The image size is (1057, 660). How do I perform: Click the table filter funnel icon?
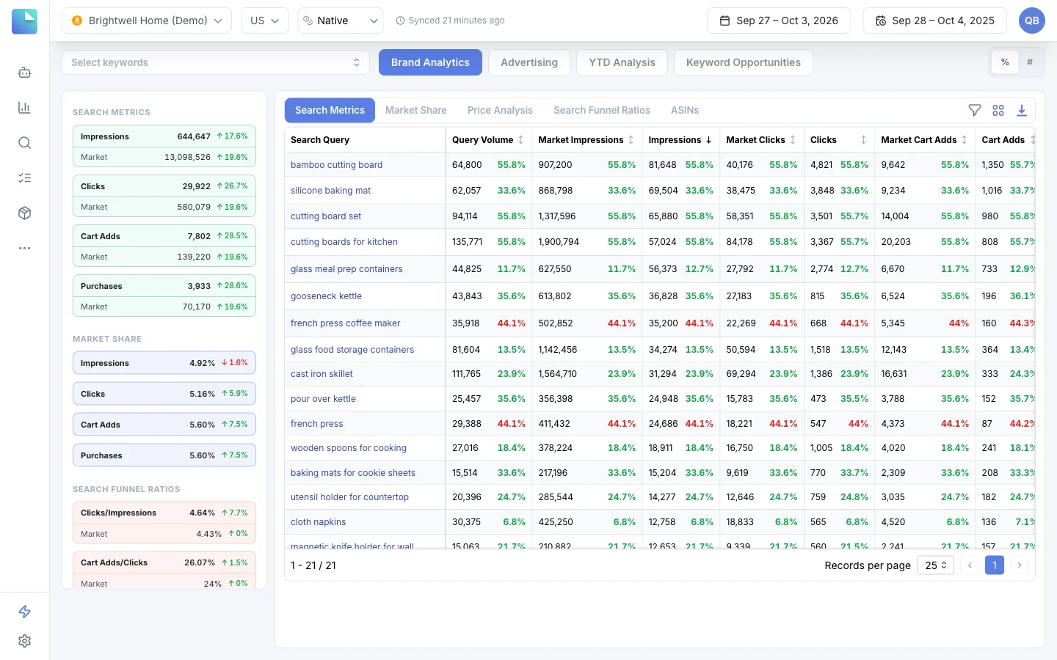pos(975,110)
